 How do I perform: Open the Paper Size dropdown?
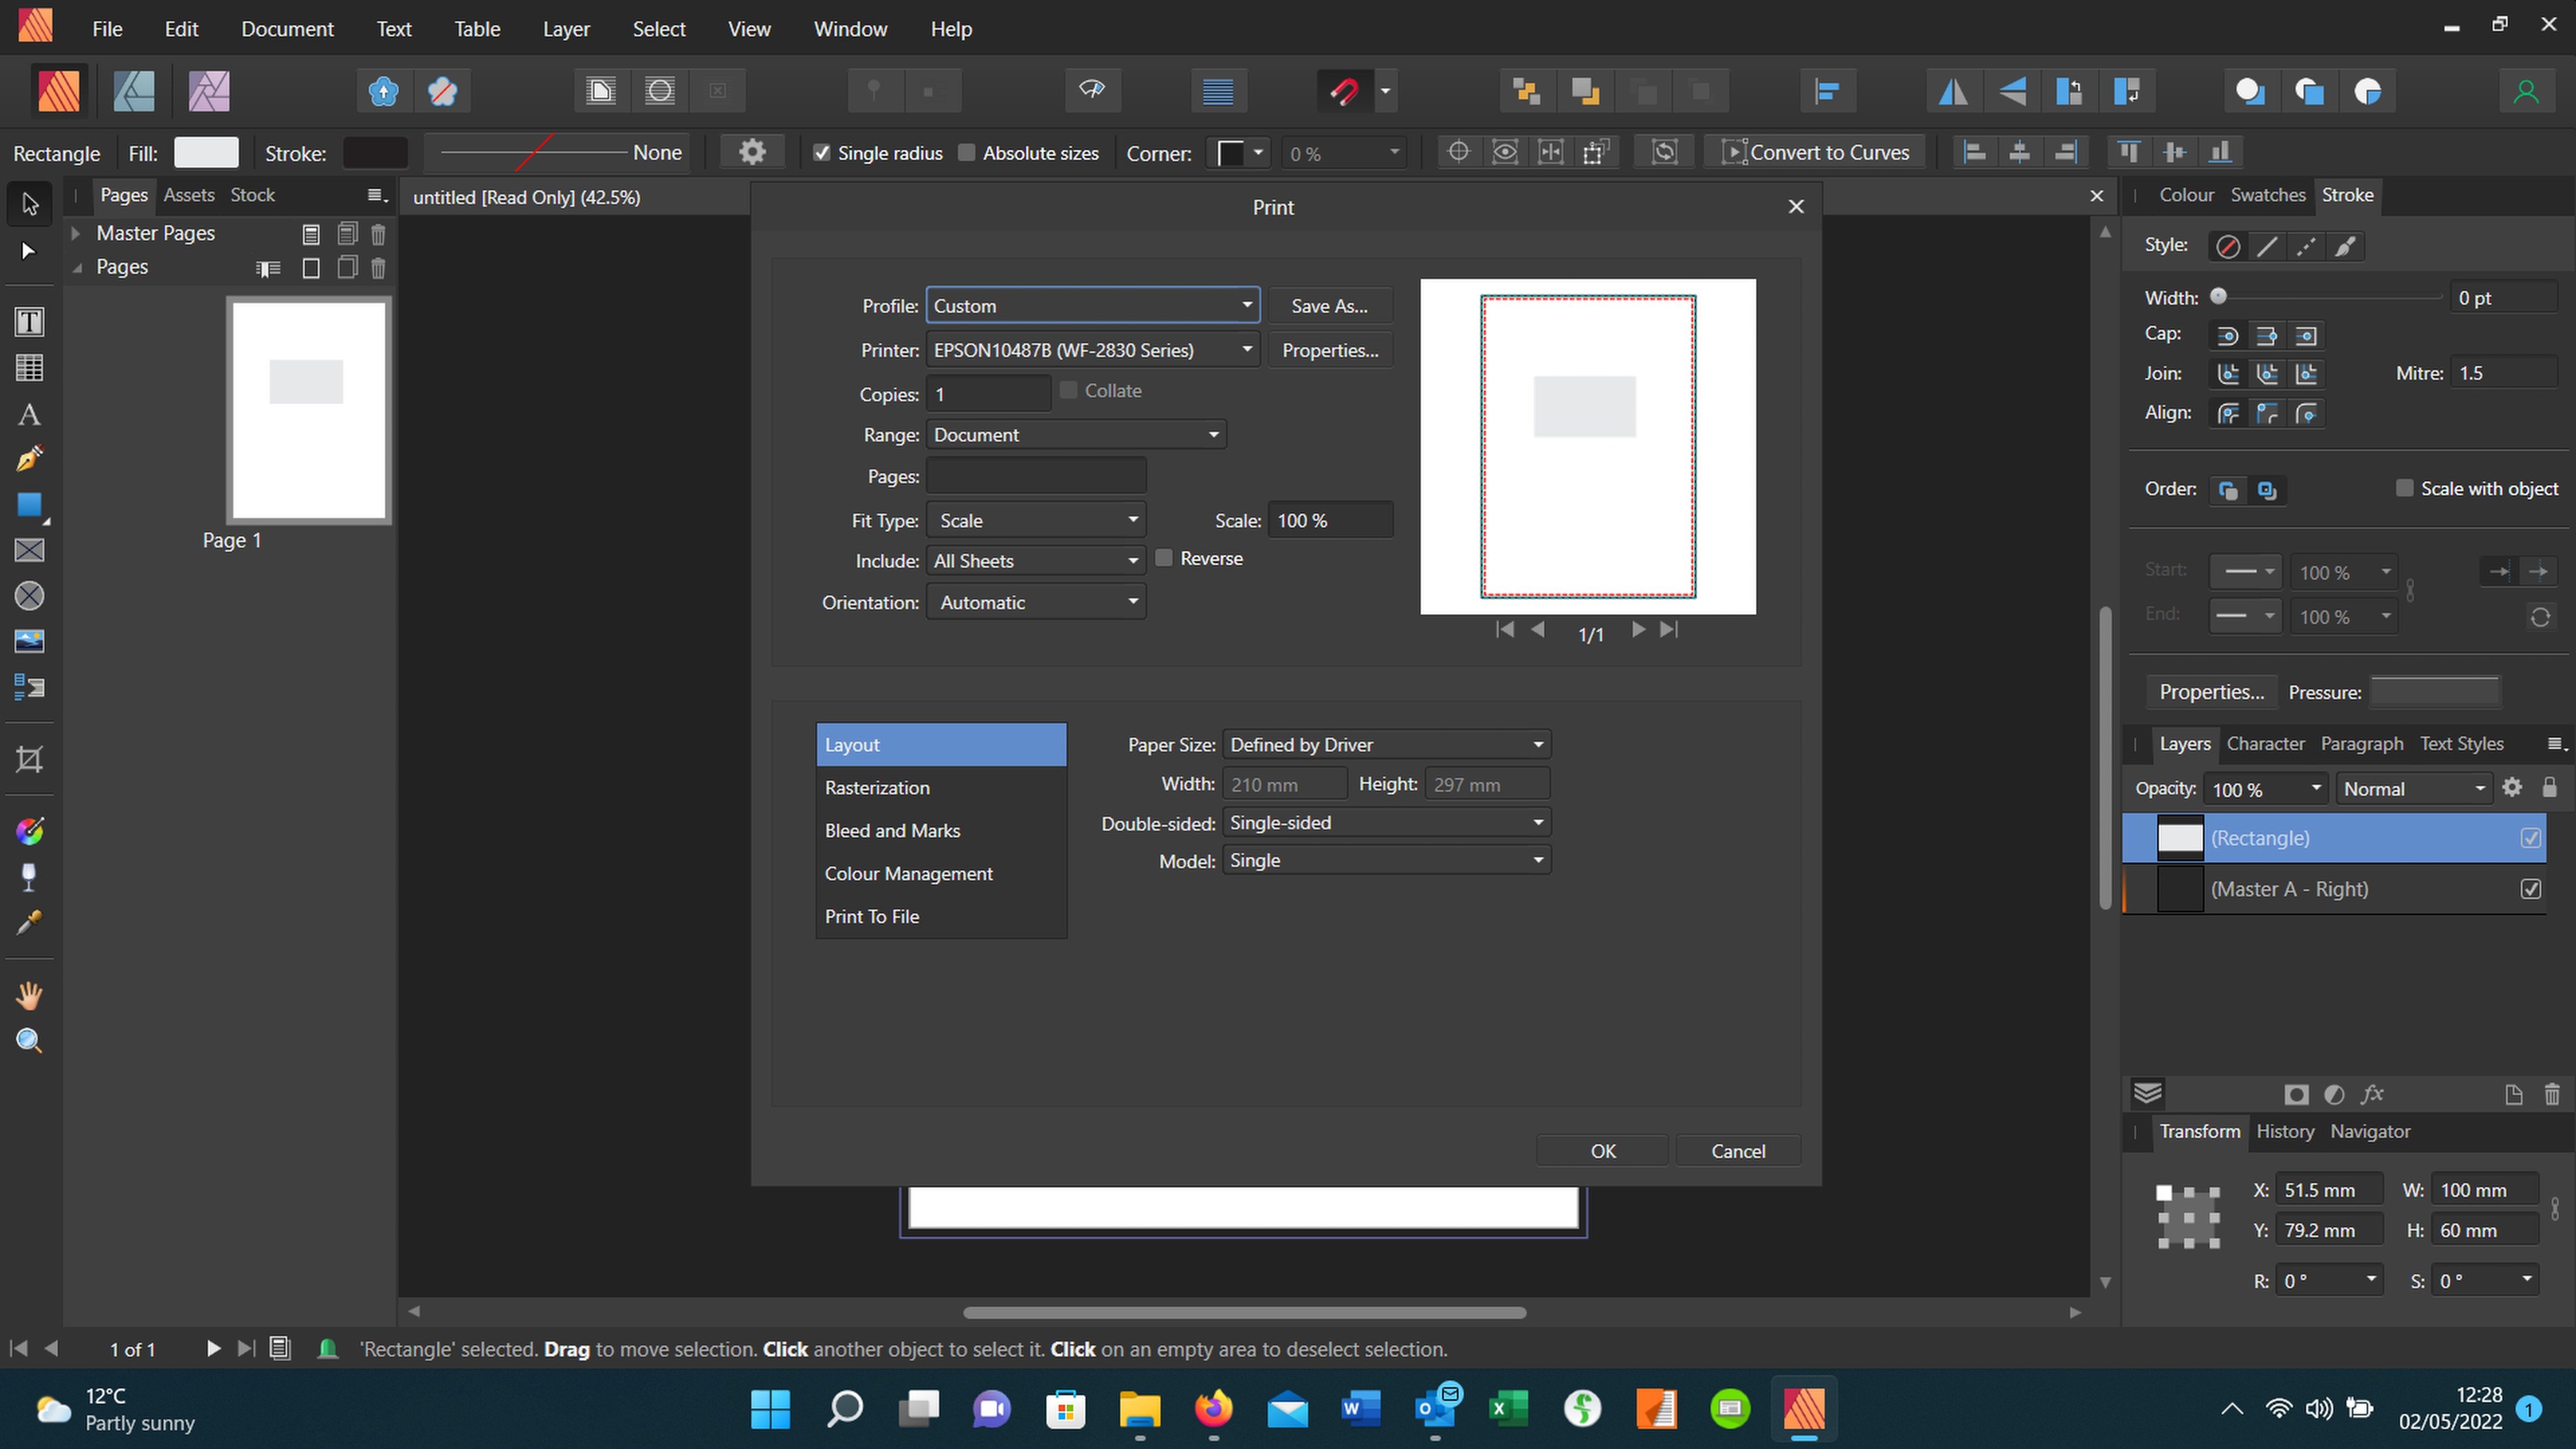tap(1386, 745)
